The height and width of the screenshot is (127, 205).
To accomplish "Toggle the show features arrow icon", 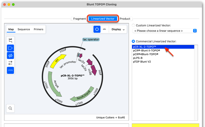I will [x=10, y=48].
